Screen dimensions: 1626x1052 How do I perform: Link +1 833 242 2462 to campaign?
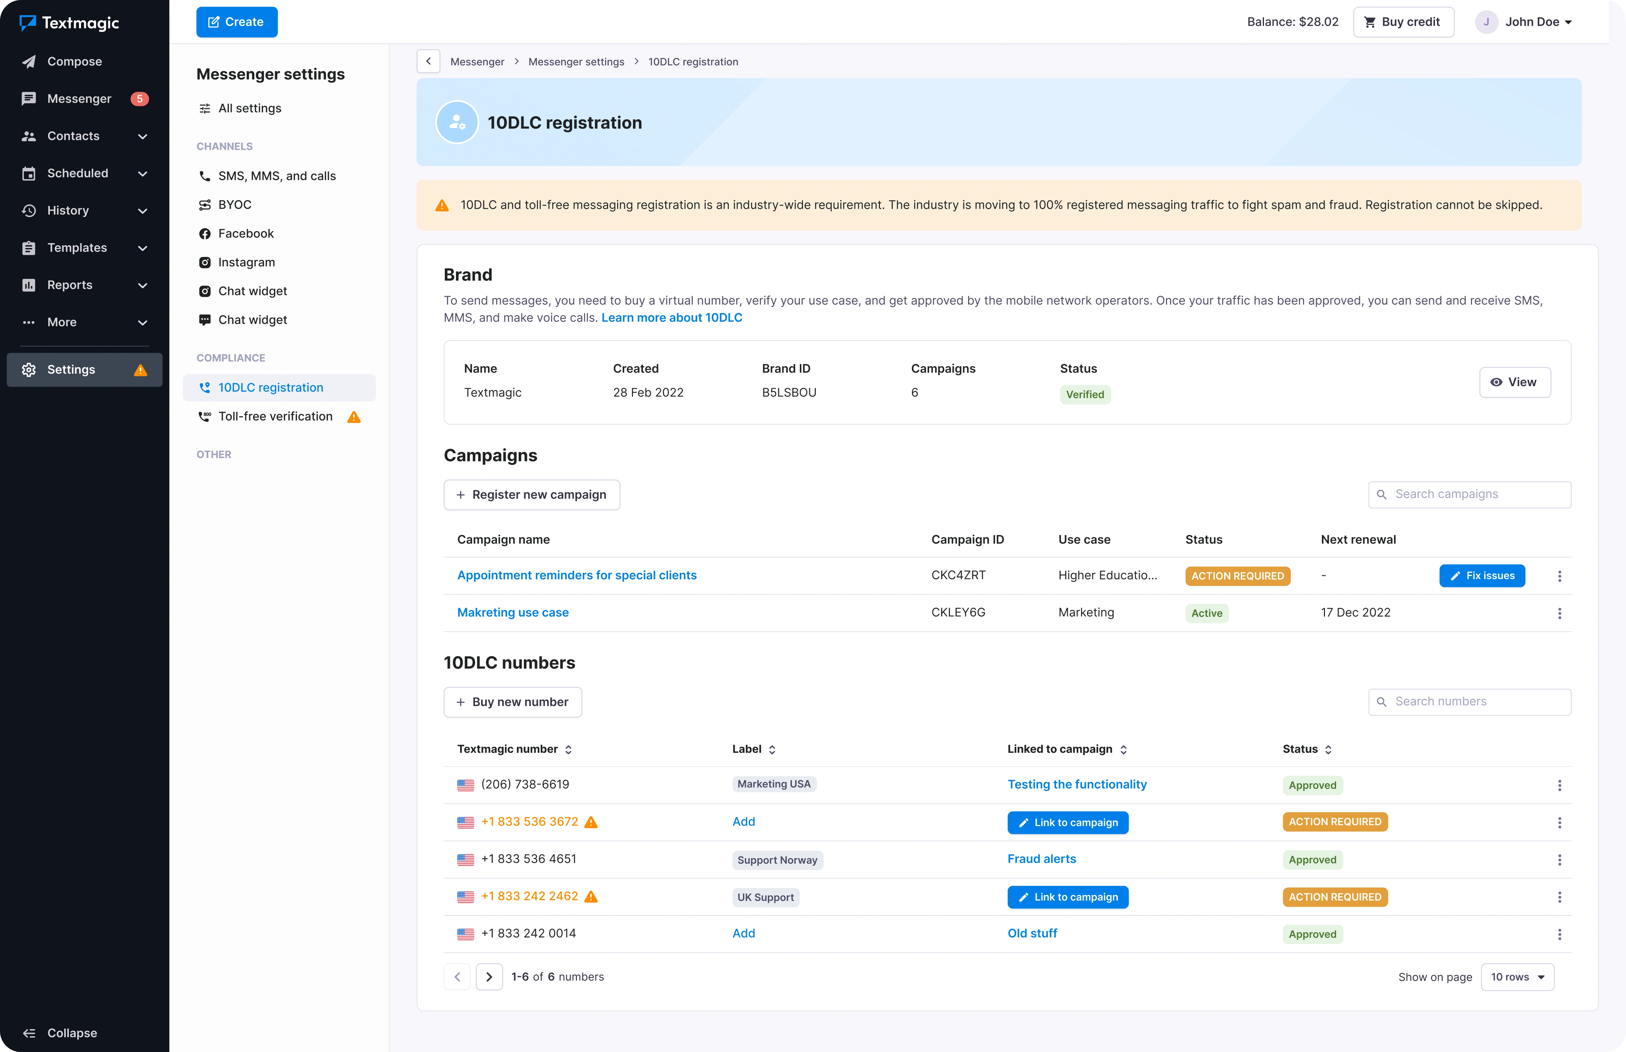pyautogui.click(x=1068, y=898)
